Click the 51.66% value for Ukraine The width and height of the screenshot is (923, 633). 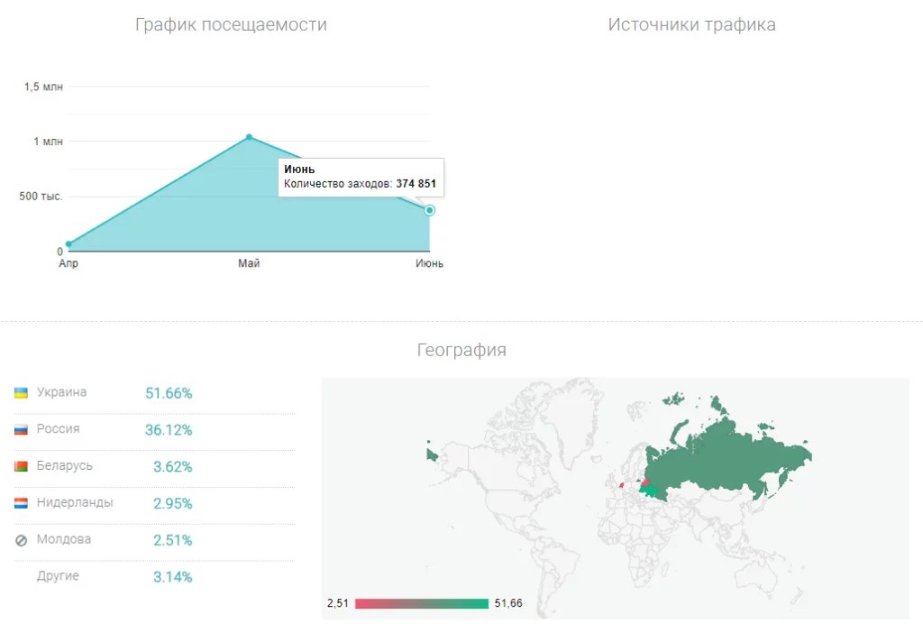click(169, 393)
